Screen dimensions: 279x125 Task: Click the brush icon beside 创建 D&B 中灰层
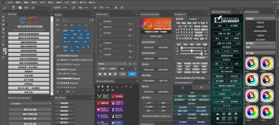[x=239, y=43]
